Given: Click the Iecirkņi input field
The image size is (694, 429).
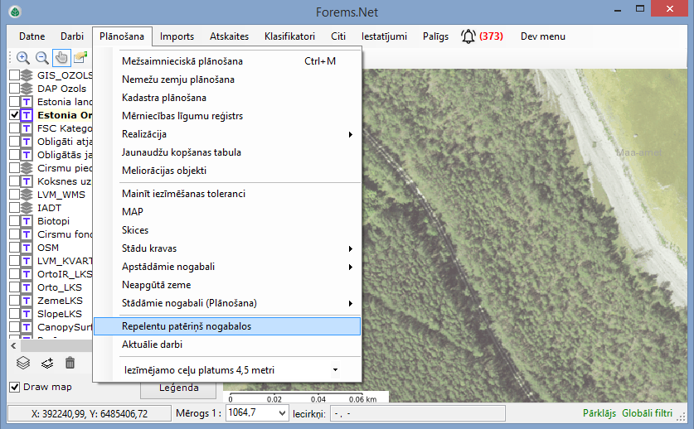Looking at the screenshot, I should pyautogui.click(x=418, y=413).
